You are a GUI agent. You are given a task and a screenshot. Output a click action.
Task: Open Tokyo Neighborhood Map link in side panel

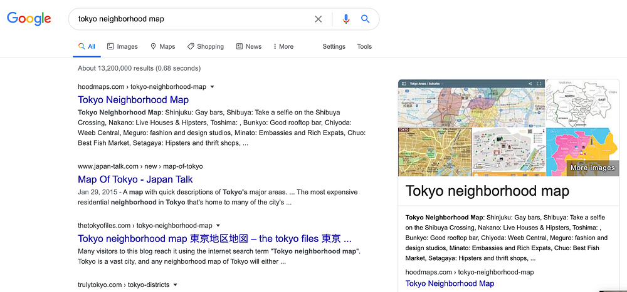(450, 283)
